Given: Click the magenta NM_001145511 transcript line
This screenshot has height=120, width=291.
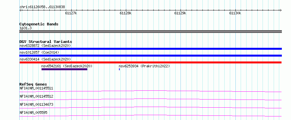Looking at the screenshot, I should tap(150, 91).
